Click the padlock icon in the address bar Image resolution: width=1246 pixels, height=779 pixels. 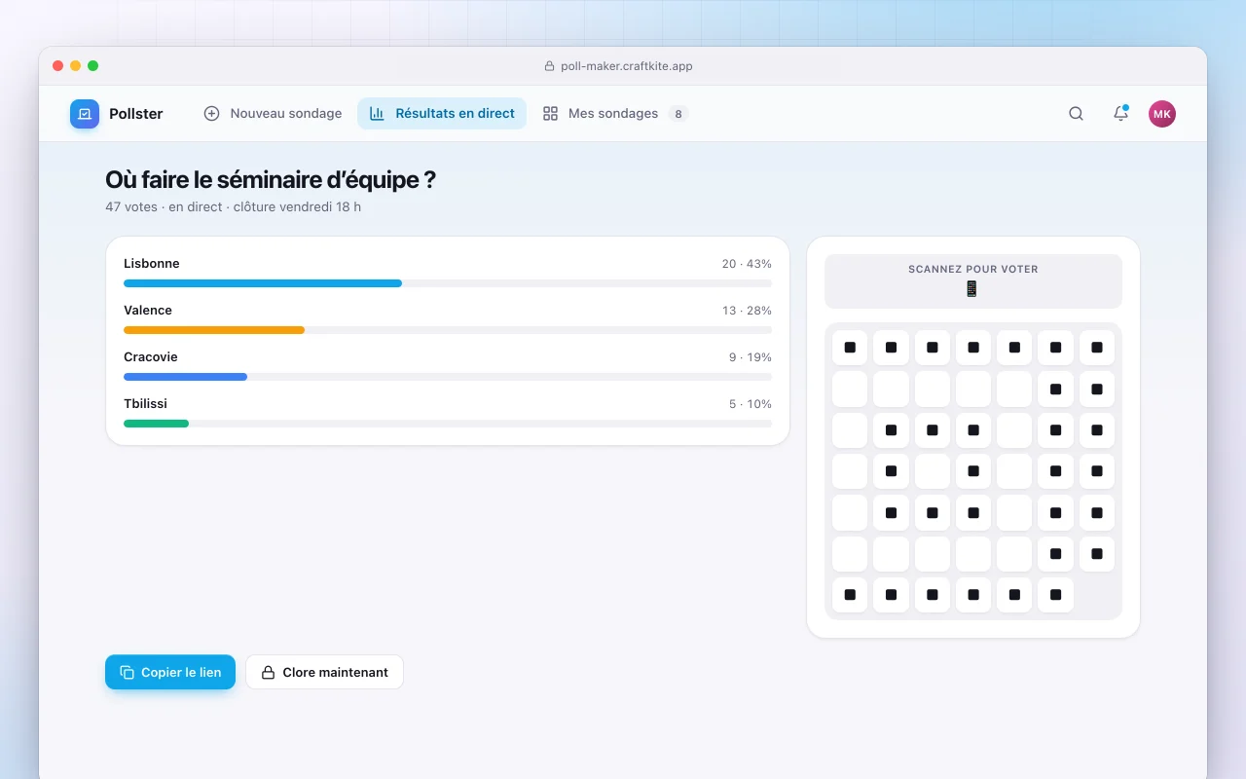click(x=549, y=66)
